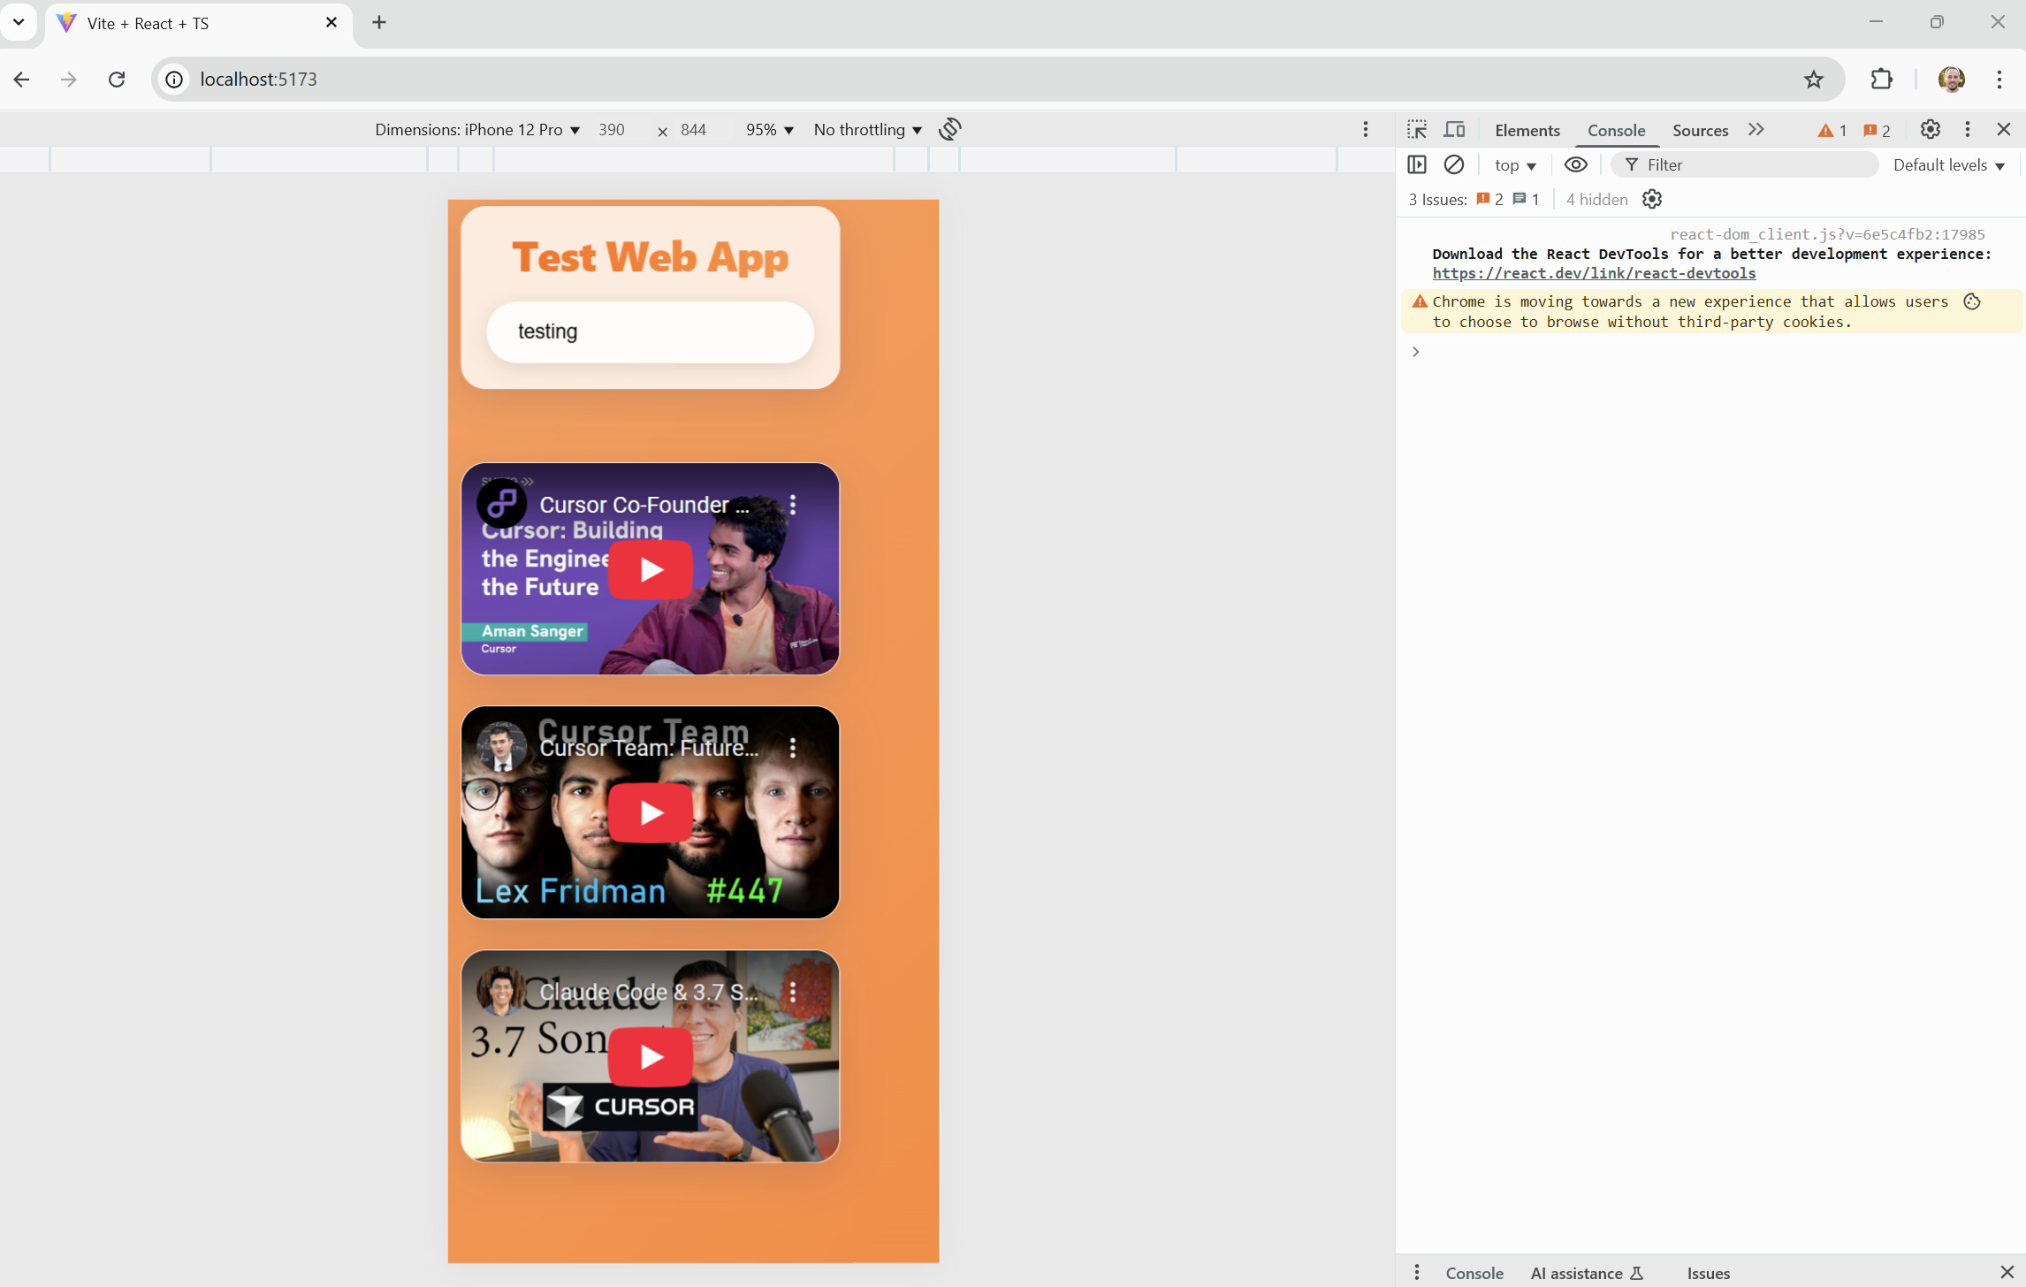Open the react-devtools link
The height and width of the screenshot is (1287, 2026).
[x=1594, y=274]
